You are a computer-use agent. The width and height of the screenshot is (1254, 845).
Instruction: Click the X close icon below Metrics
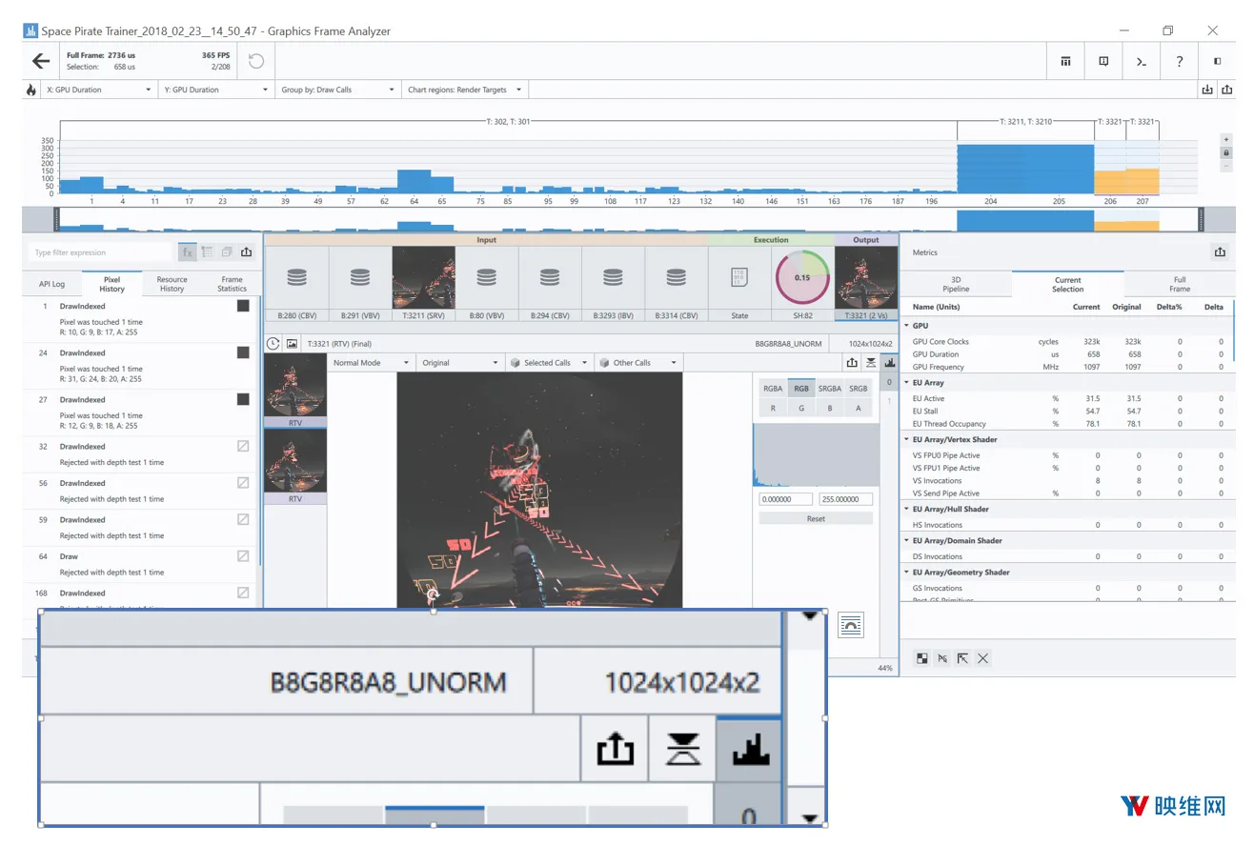983,658
